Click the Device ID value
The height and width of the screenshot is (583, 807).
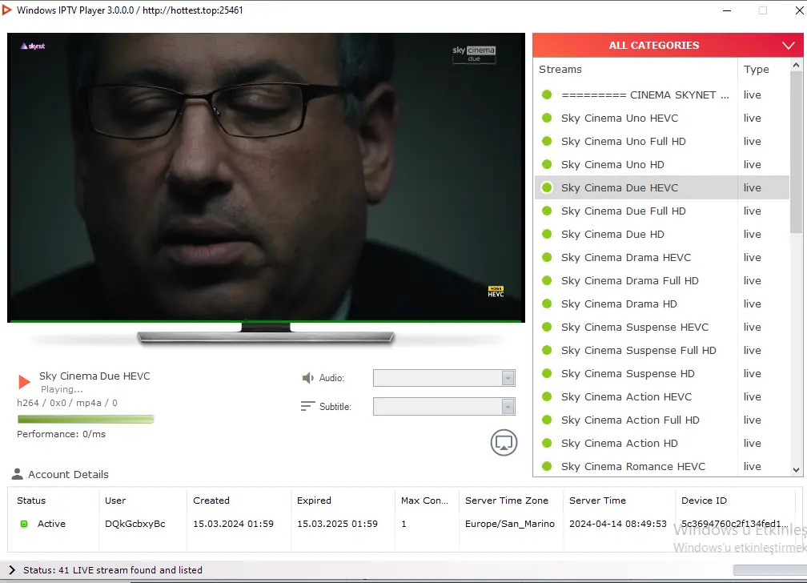[735, 524]
